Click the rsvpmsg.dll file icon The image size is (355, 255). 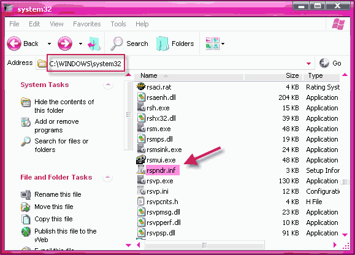[x=141, y=211]
